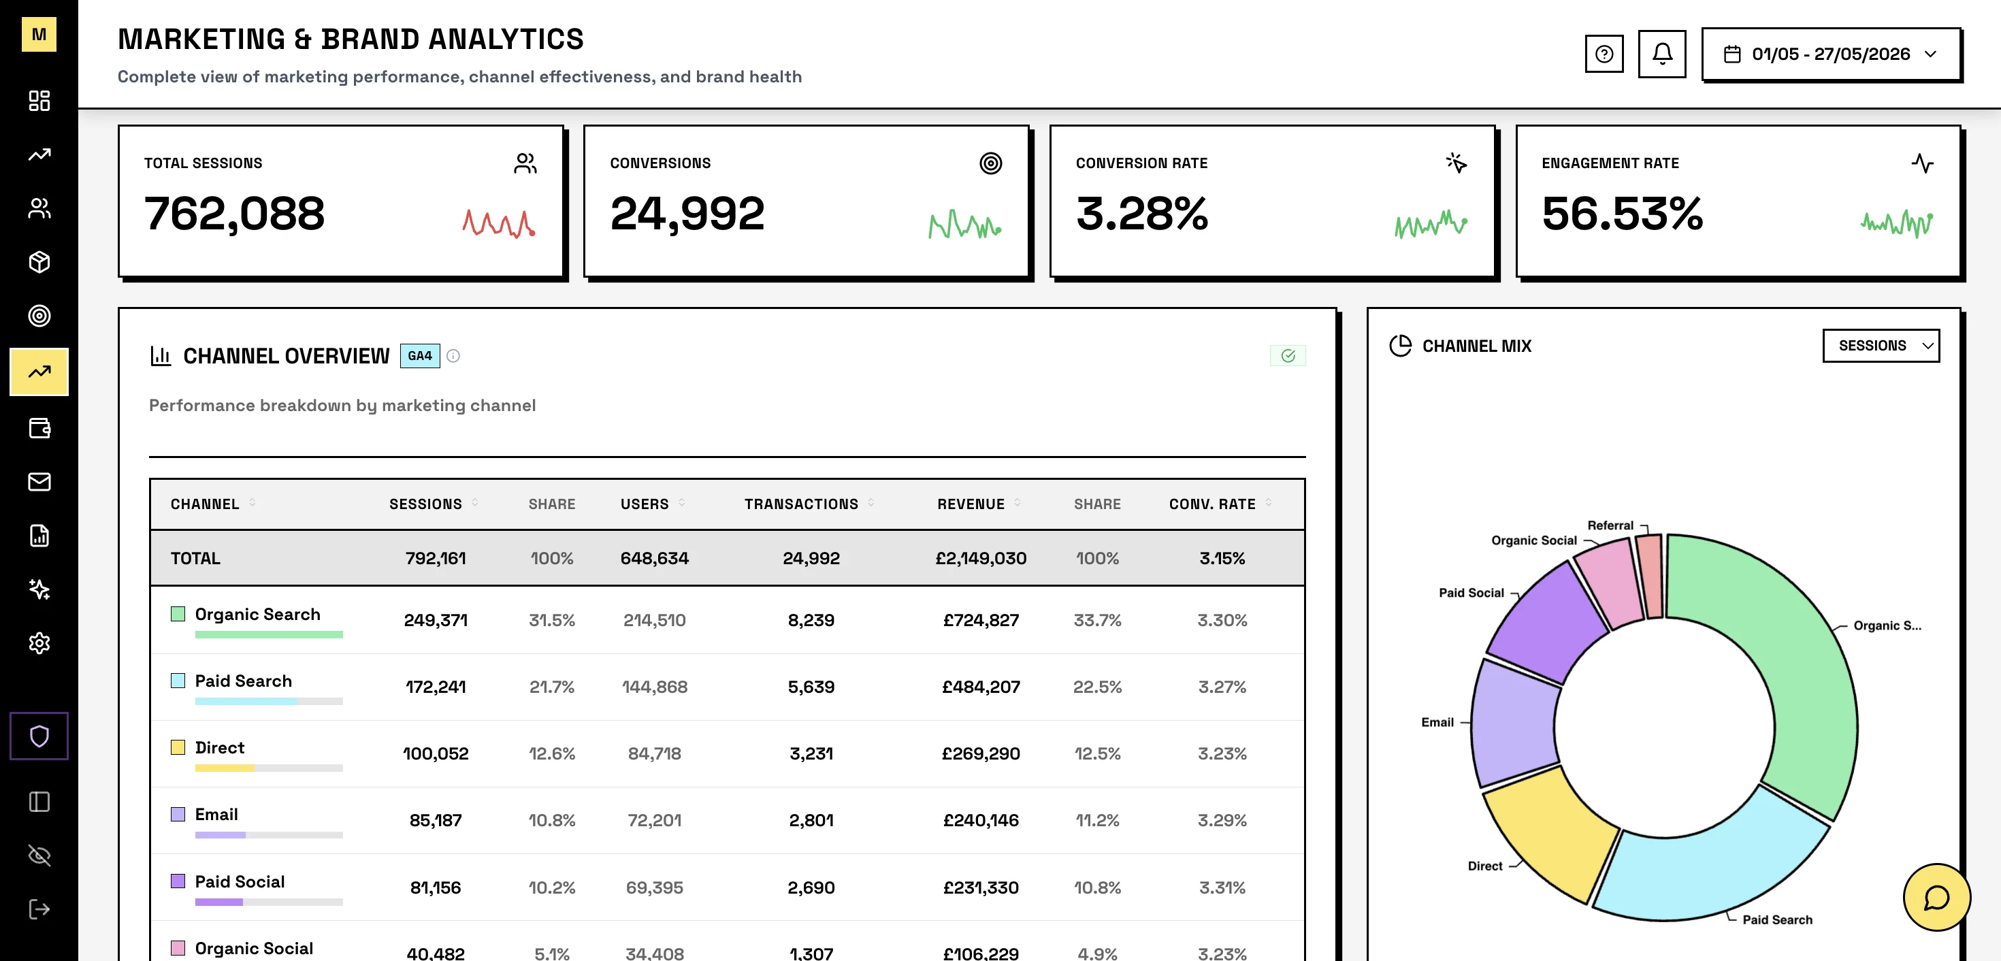Select the Organic Search row label
Viewport: 2001px width, 961px height.
click(x=257, y=614)
